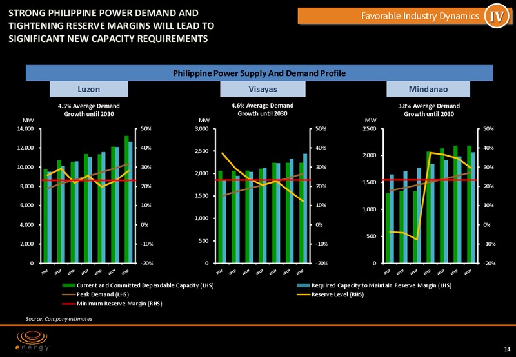Click the 500 left axis value on Visayas chart
This screenshot has width=516, height=357.
click(x=204, y=241)
